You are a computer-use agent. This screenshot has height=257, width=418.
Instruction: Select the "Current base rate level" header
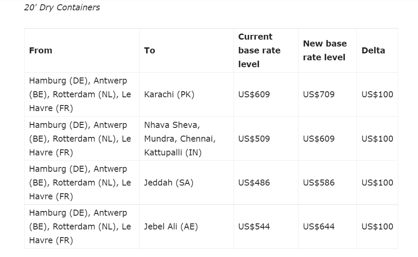pos(259,50)
